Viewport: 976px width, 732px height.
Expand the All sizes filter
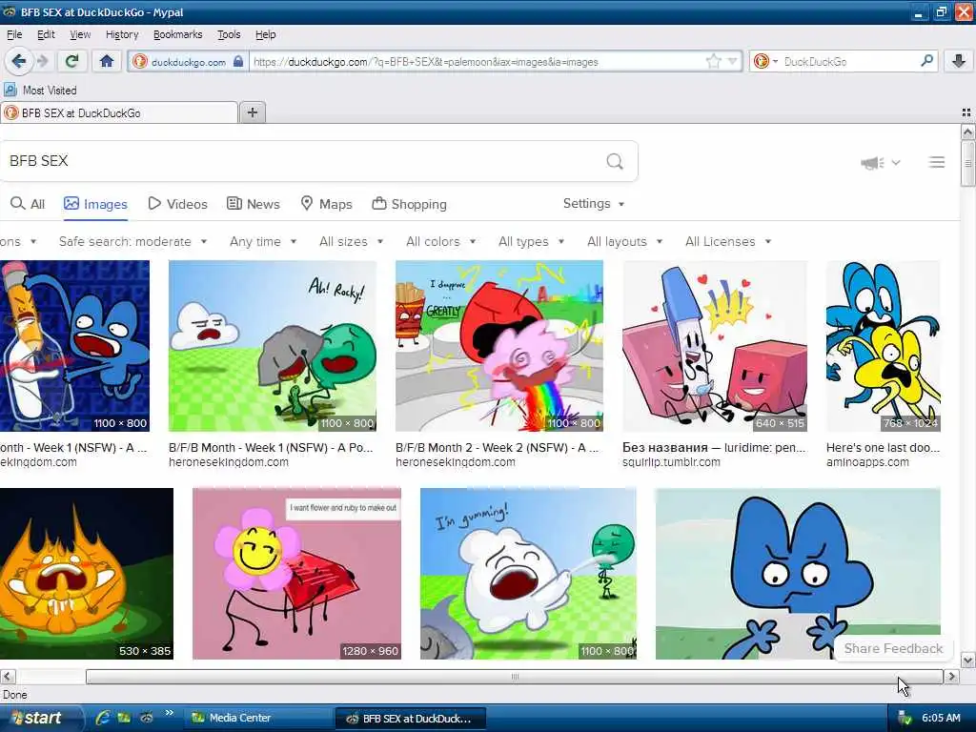point(351,241)
